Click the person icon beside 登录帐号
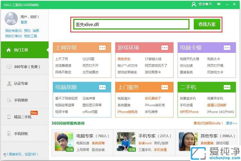This screenshot has width=241, height=161. (x=193, y=4)
